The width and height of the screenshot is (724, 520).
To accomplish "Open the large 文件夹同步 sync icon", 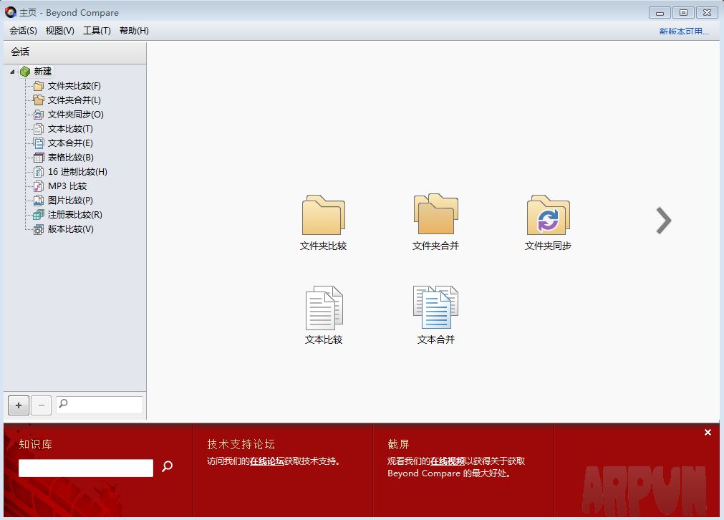I will pos(548,215).
